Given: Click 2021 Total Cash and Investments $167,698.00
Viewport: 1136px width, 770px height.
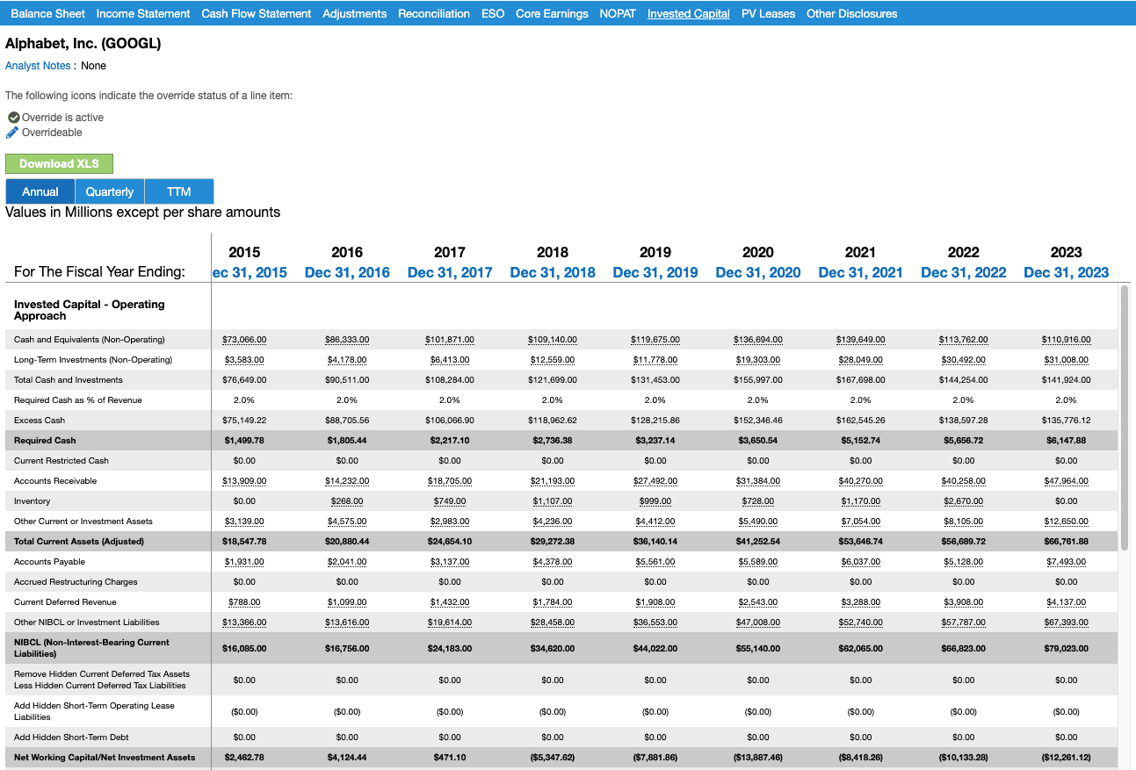Looking at the screenshot, I should pos(861,380).
